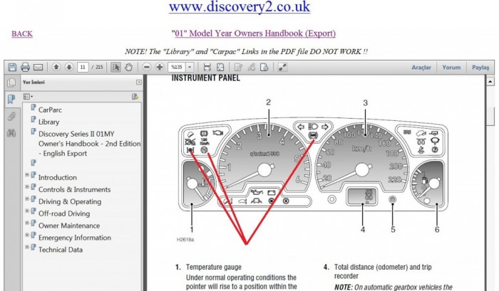Open the binoculars search panel

click(11, 133)
